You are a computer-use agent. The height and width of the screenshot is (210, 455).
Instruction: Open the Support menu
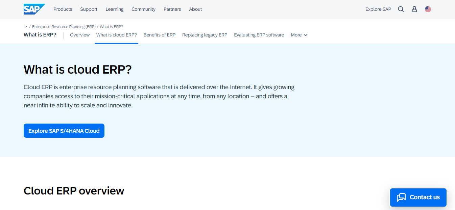[89, 9]
